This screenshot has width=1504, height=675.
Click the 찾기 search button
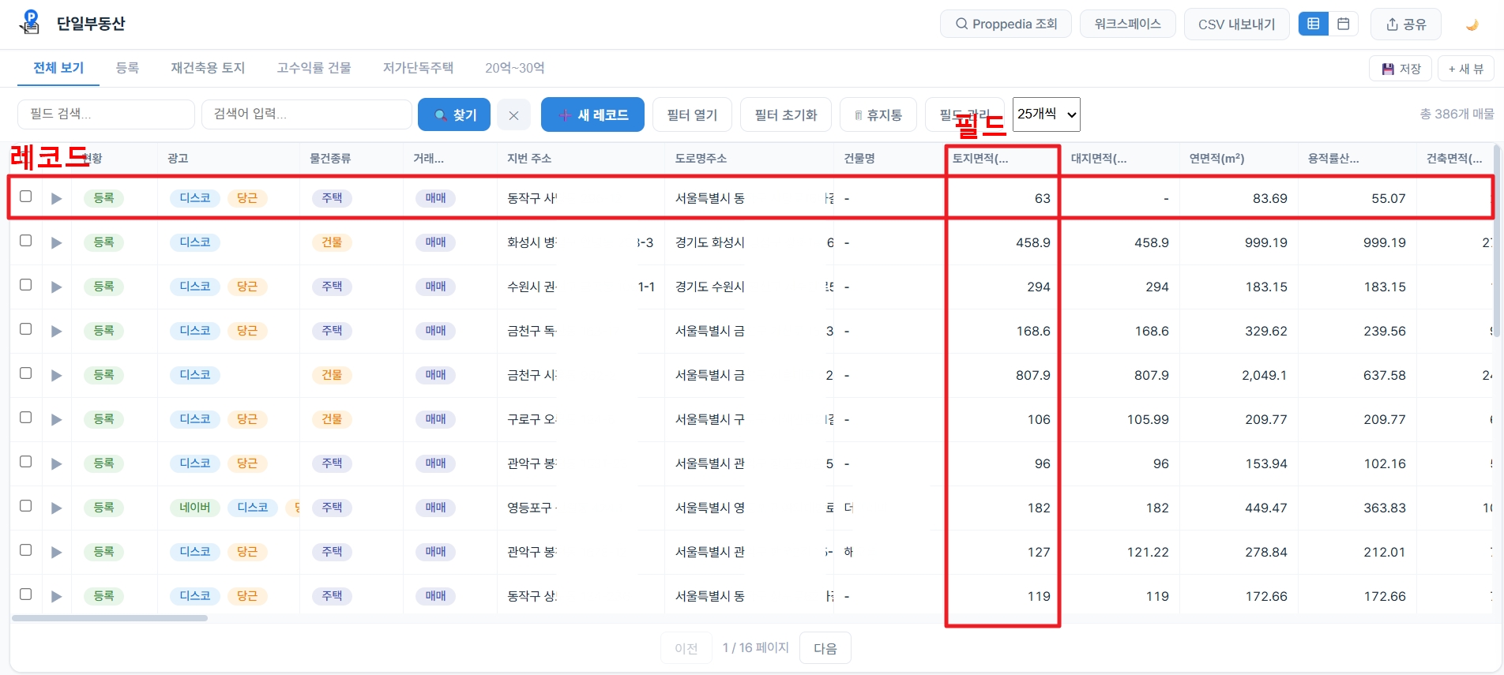(454, 115)
